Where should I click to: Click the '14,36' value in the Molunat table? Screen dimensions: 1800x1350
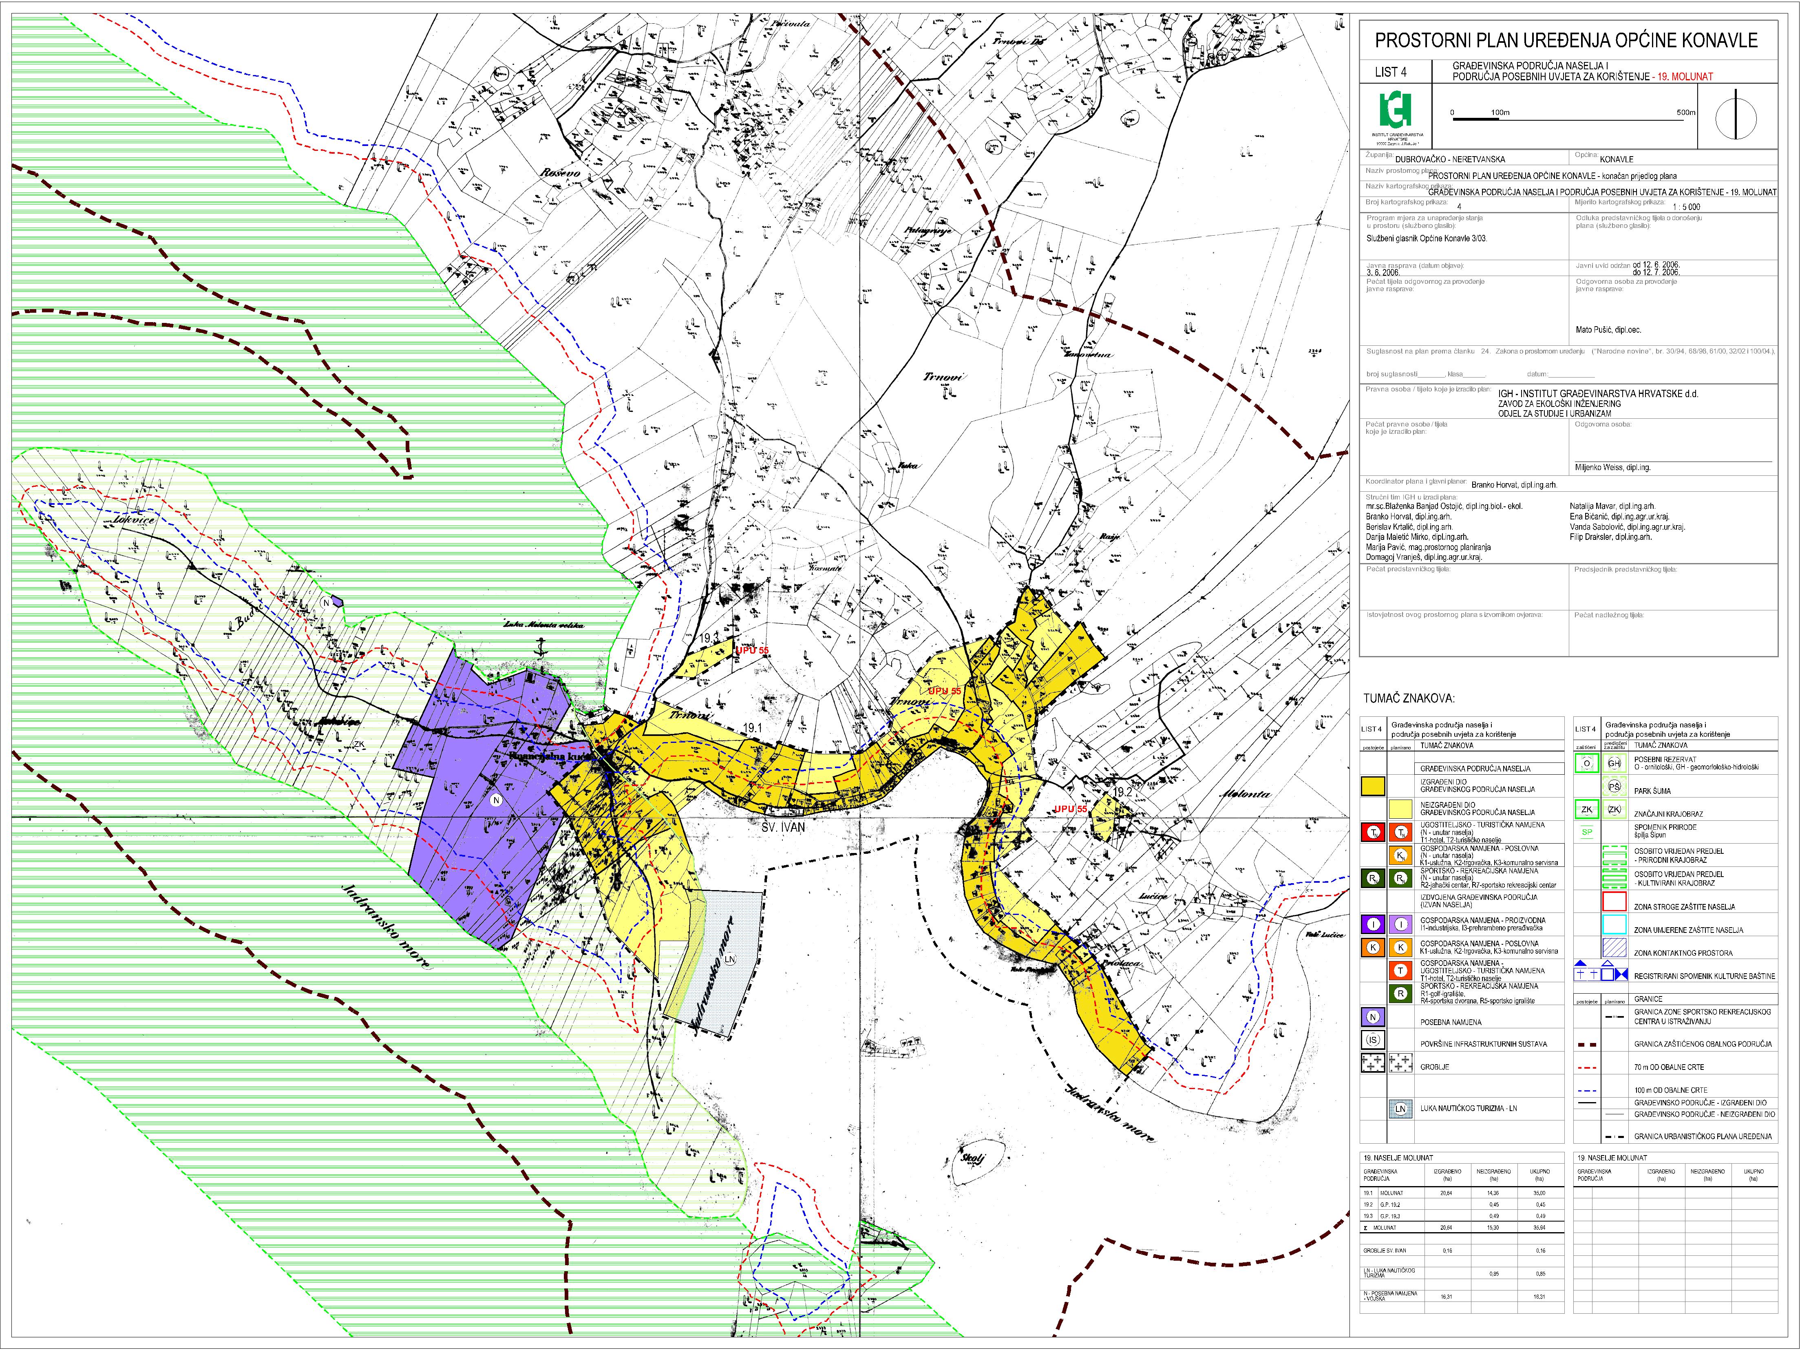[x=1493, y=1192]
